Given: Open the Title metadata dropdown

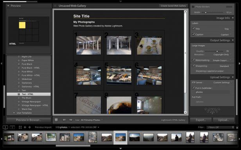Looking at the screenshot, I should tap(228, 29).
